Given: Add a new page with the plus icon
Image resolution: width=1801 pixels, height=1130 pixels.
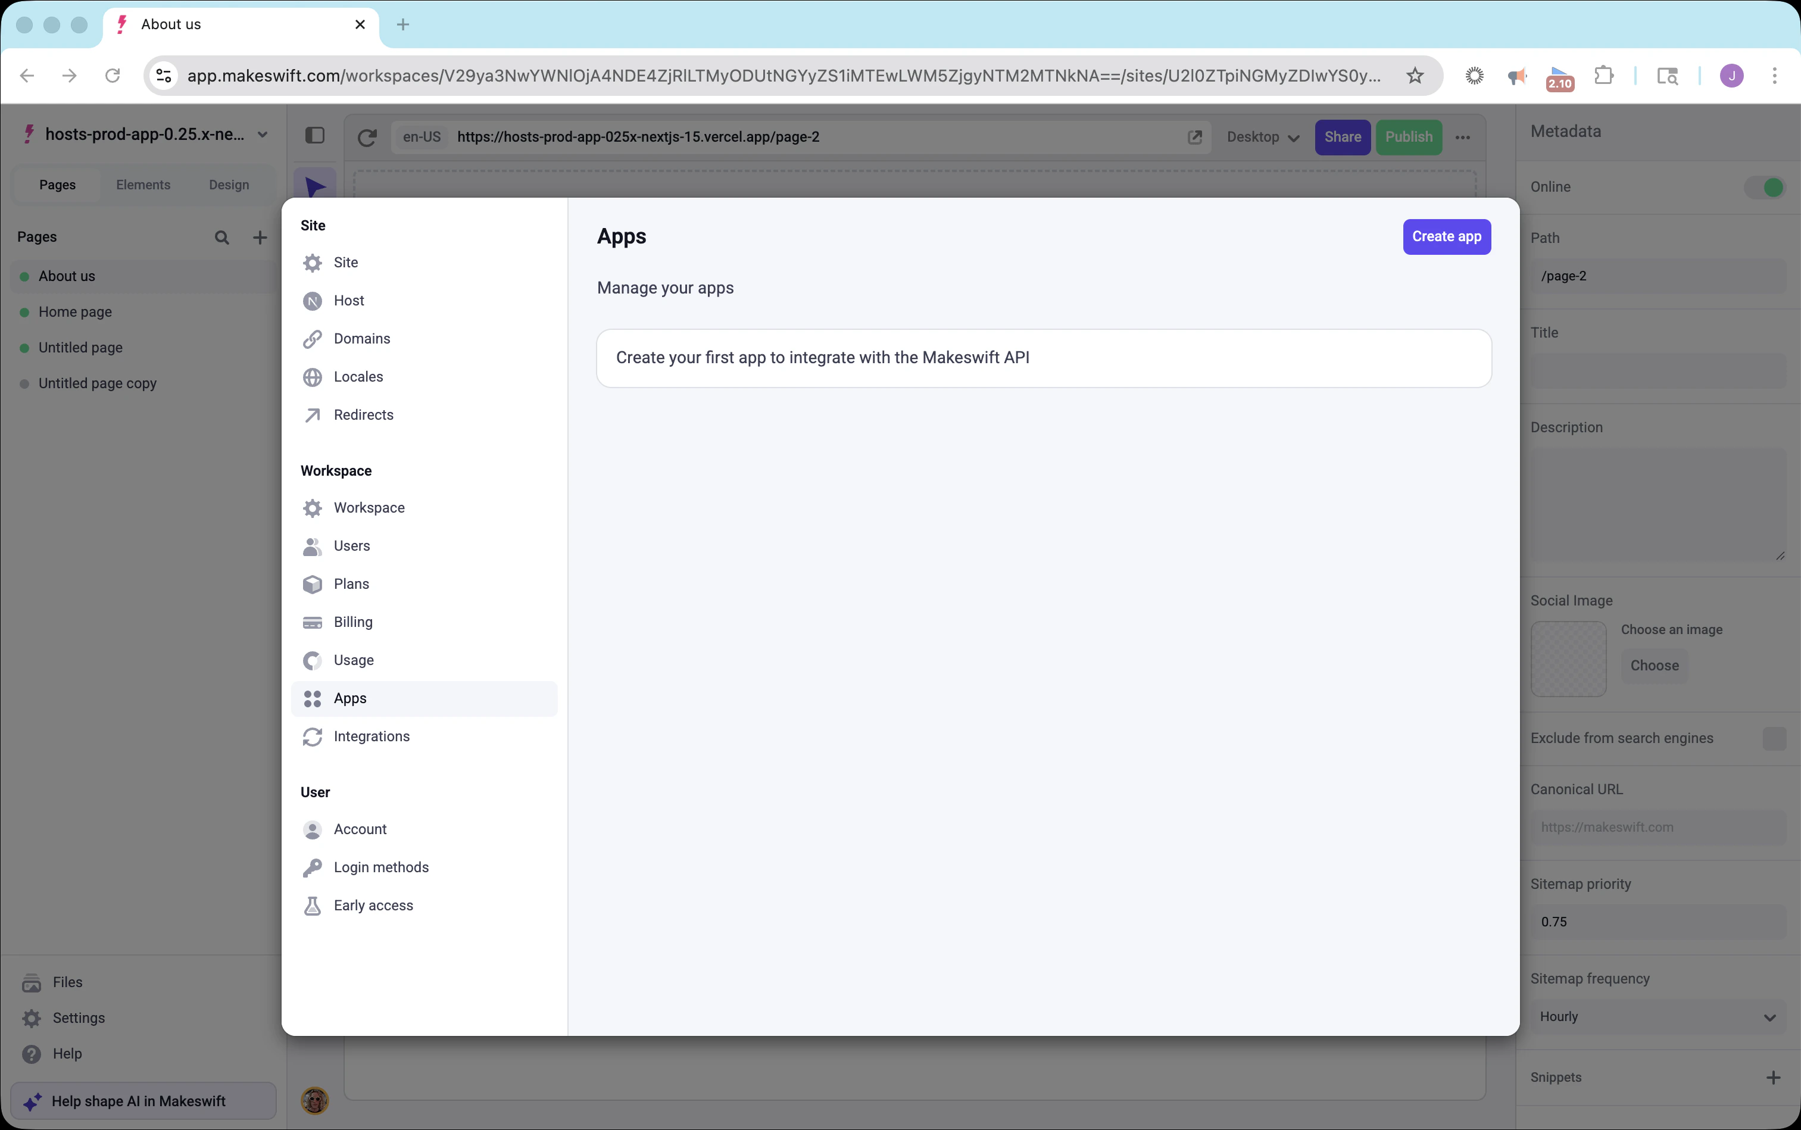Looking at the screenshot, I should pos(260,237).
